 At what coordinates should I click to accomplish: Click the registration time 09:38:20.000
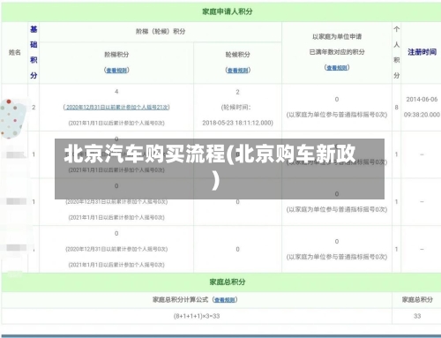tap(422, 115)
